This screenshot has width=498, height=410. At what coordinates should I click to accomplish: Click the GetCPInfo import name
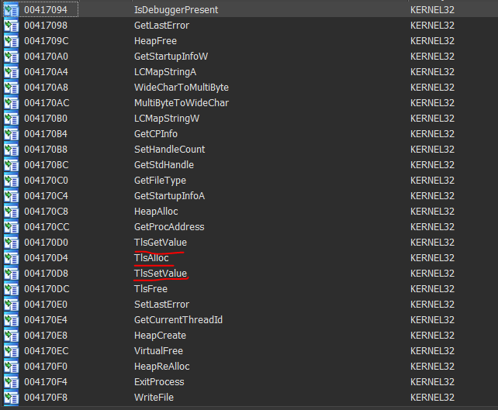tap(156, 134)
